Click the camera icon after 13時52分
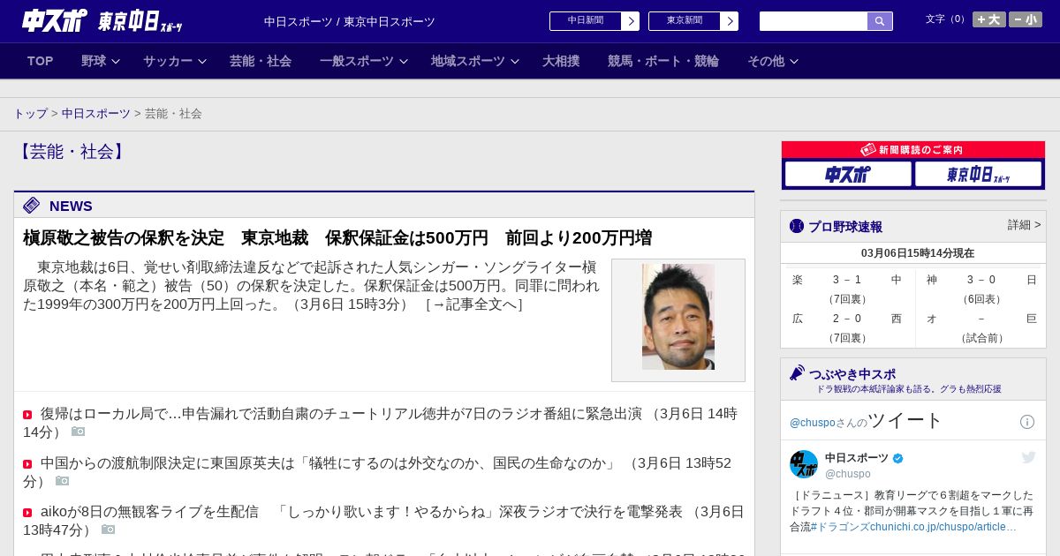The width and height of the screenshot is (1060, 556). tap(62, 481)
